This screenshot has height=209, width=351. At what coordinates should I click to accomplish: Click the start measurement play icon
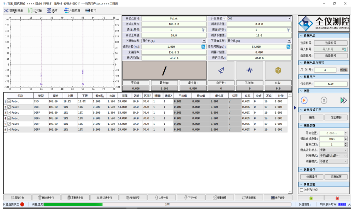[x=304, y=100]
